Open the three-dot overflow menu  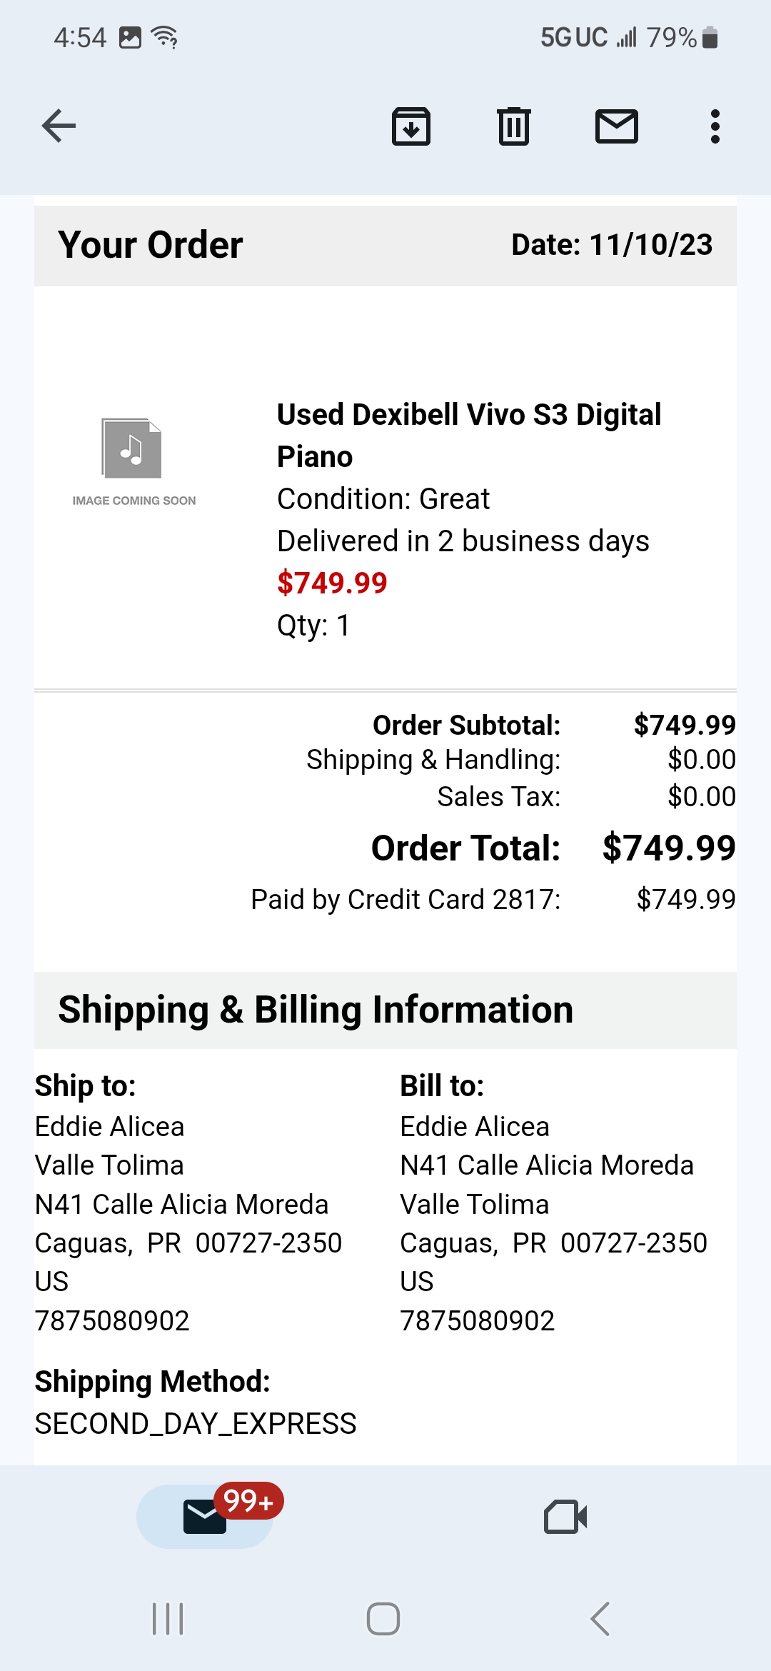click(x=715, y=126)
